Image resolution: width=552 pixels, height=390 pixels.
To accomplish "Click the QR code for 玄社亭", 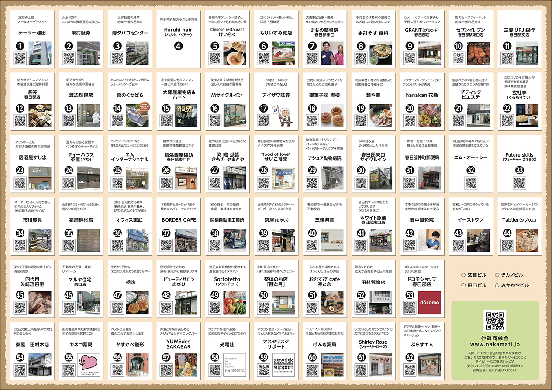I will [x=507, y=120].
